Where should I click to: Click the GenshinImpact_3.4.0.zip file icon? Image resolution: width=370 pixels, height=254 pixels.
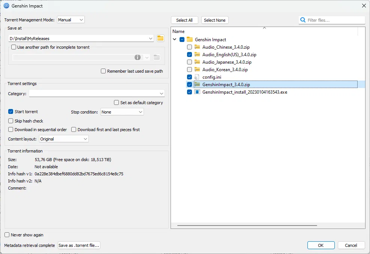click(x=197, y=84)
